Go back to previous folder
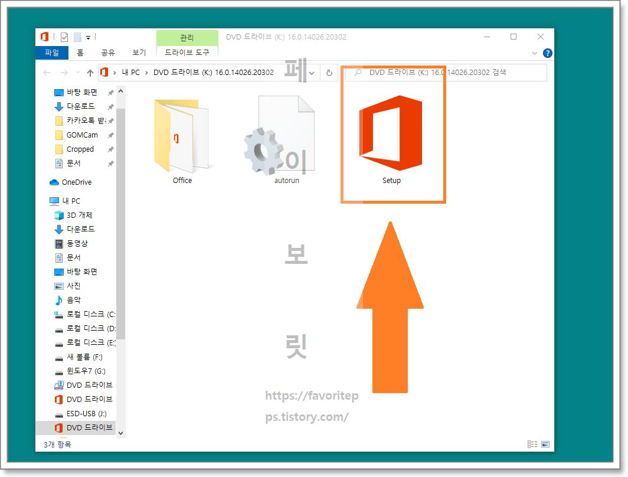 tap(47, 73)
